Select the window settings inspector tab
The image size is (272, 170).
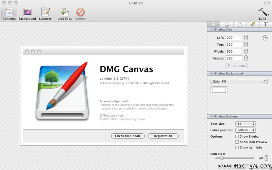214,24
